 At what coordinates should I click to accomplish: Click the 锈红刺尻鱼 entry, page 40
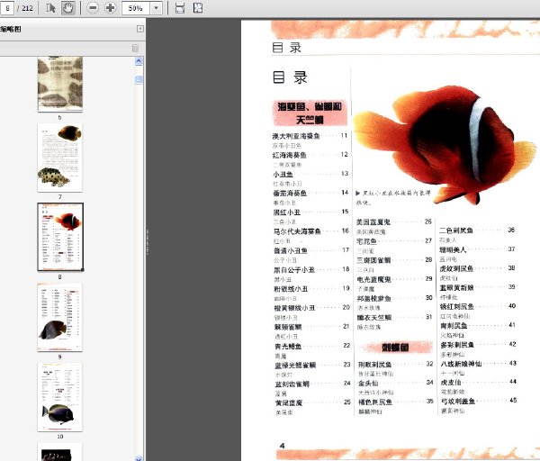tap(478, 306)
